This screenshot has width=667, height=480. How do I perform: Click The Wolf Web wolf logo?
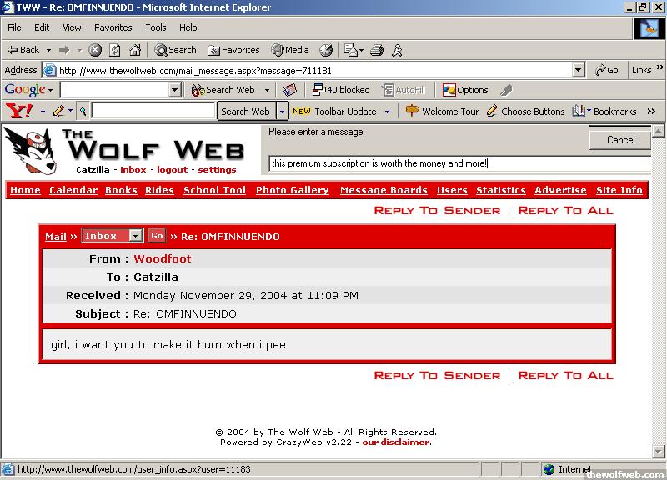pos(32,150)
